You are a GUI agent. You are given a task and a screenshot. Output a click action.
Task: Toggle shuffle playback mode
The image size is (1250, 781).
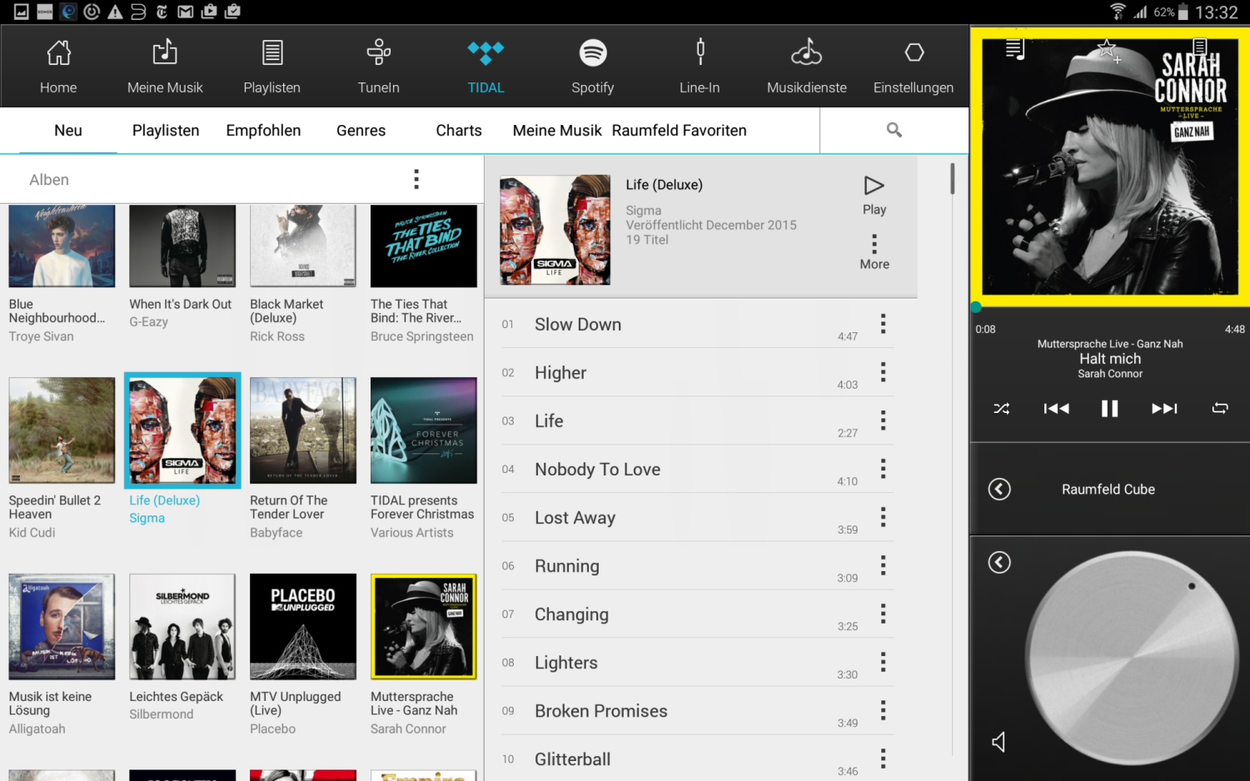(x=1001, y=409)
